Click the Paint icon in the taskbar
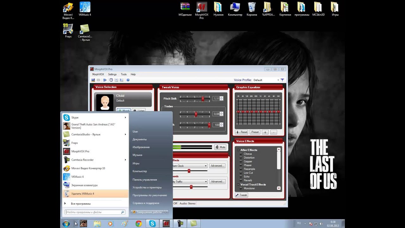Screen dimensions: 405x228 pyautogui.click(x=125, y=224)
